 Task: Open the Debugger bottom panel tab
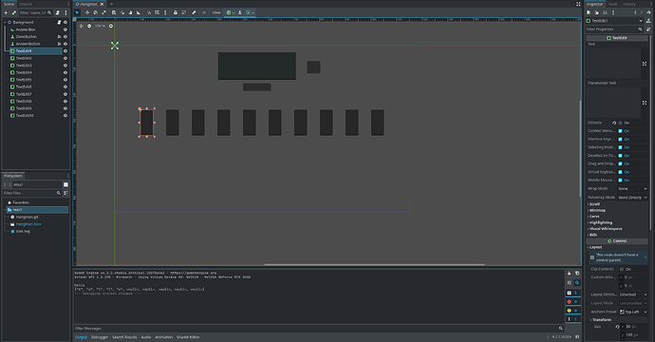click(100, 337)
